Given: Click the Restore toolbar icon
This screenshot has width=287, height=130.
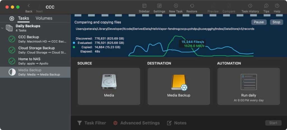Looking at the screenshot, I should [192, 6].
